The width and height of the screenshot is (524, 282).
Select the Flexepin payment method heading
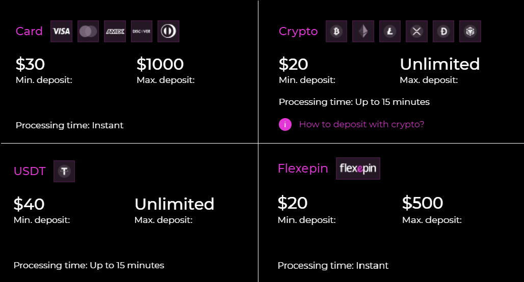point(303,168)
